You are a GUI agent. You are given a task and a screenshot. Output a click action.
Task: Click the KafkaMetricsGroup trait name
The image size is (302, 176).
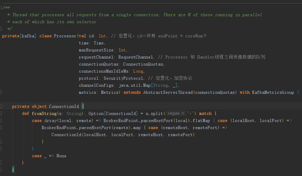[x=273, y=92]
